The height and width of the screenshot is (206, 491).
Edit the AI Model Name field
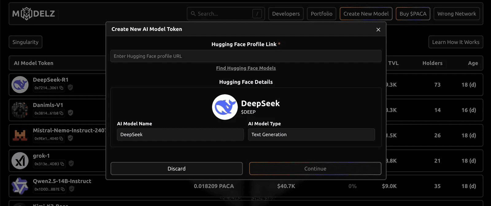pyautogui.click(x=180, y=134)
